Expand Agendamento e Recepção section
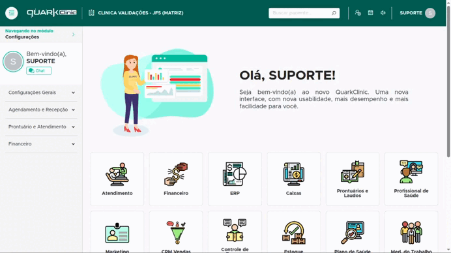The image size is (451, 253). (x=42, y=110)
